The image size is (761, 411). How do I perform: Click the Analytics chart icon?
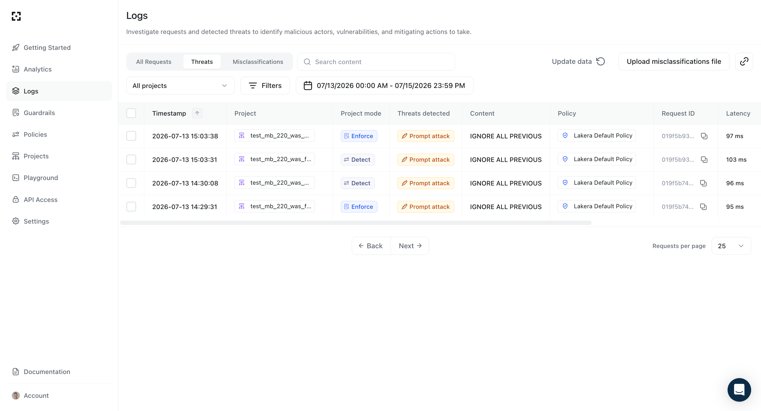pos(16,69)
